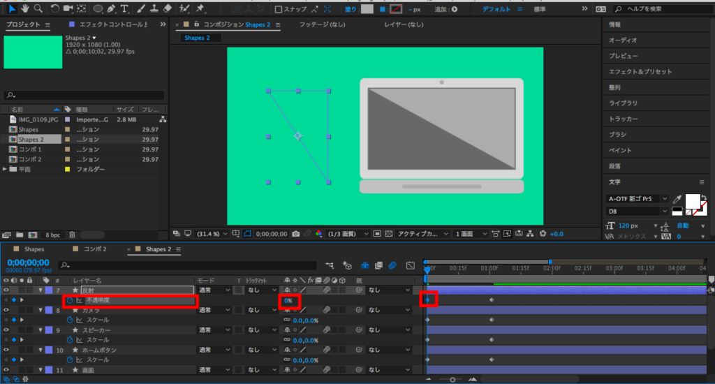715x384 pixels.
Task: Enable the スナップ checkbox
Action: point(279,9)
